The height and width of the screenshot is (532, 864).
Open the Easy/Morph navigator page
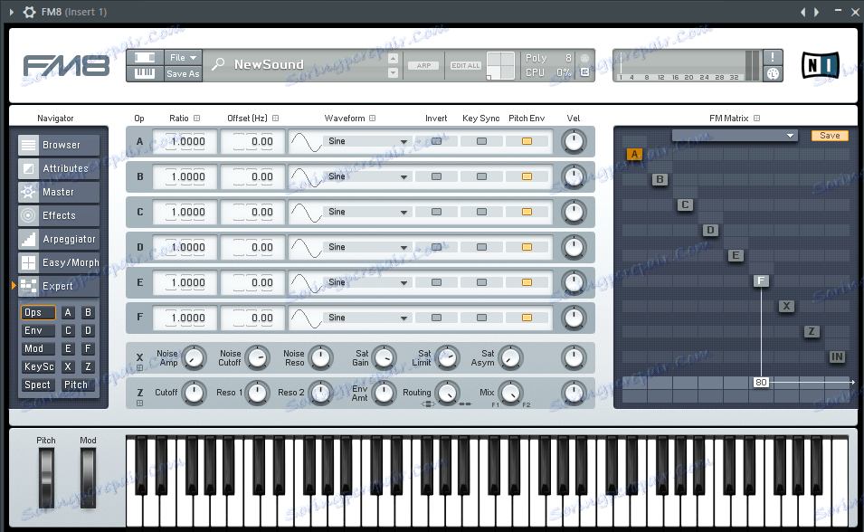click(x=59, y=262)
